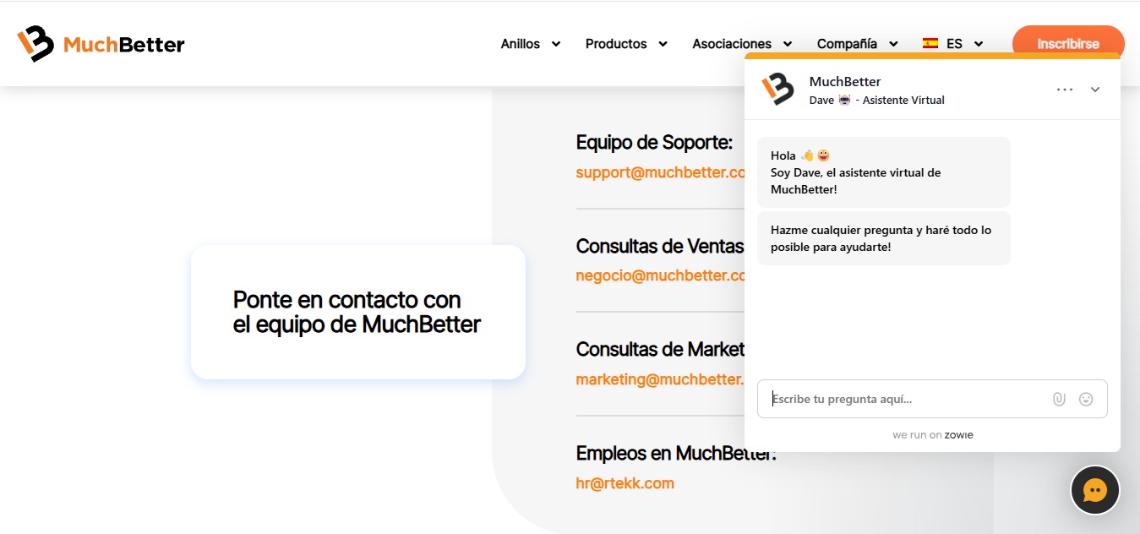Click the MuchBetter logo in the header
This screenshot has height=534, width=1140.
click(x=101, y=44)
